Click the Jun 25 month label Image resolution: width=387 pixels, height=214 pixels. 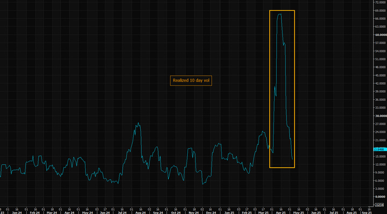pos(316,212)
